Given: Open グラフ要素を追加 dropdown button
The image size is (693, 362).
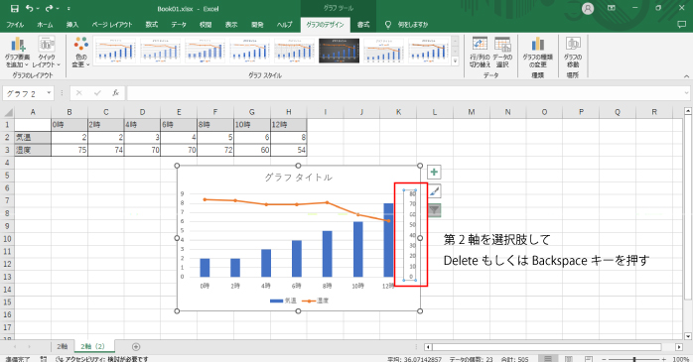Looking at the screenshot, I should point(17,52).
